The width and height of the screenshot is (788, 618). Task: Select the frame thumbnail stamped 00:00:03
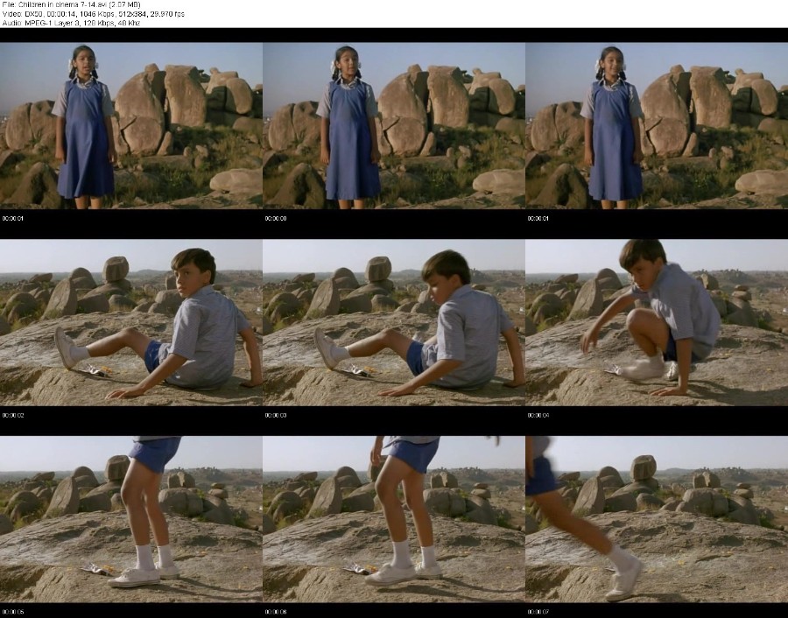pos(394,322)
